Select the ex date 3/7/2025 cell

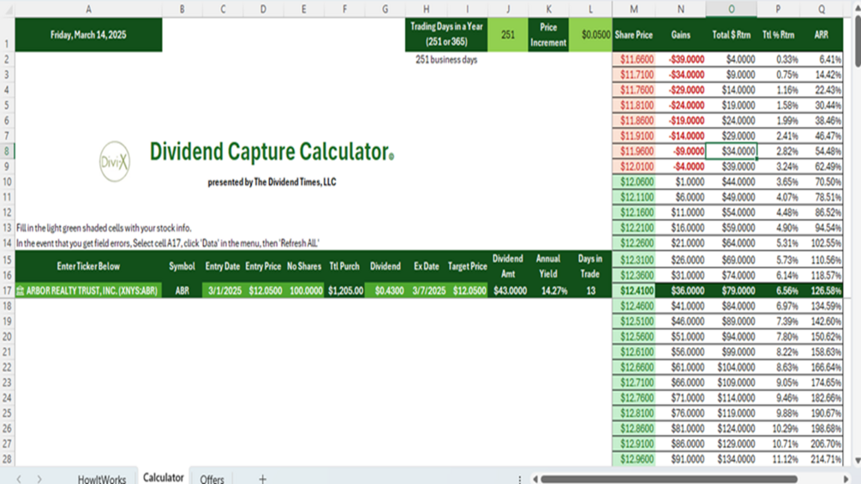(426, 291)
